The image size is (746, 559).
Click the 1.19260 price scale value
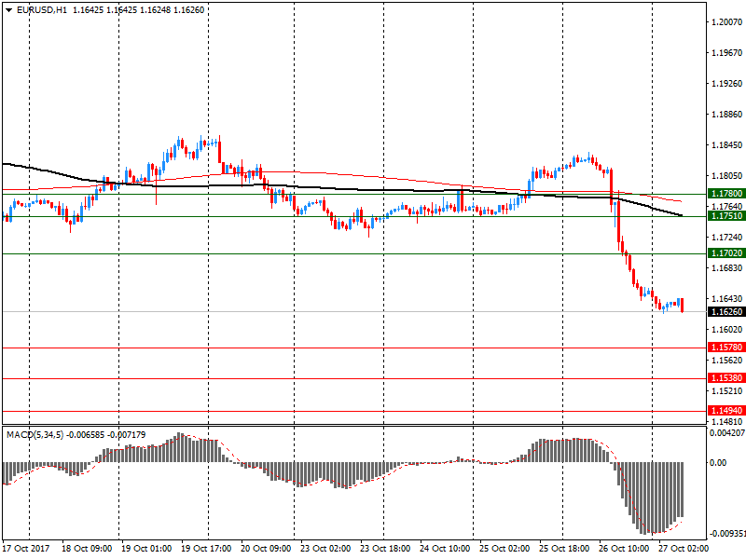[x=727, y=84]
